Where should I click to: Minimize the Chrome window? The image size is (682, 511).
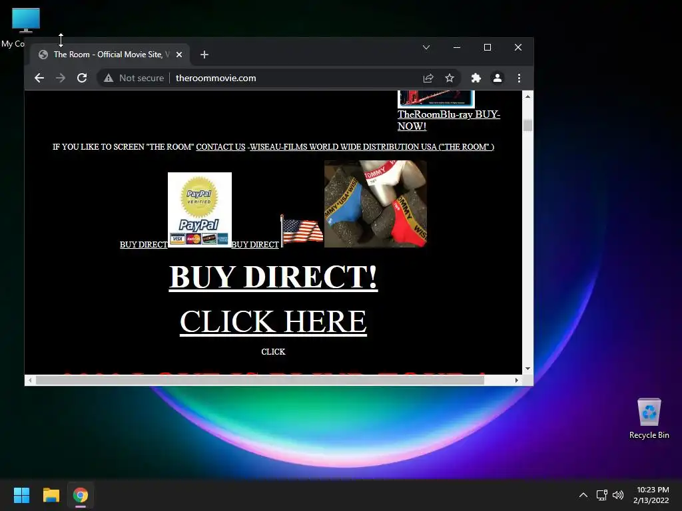457,47
